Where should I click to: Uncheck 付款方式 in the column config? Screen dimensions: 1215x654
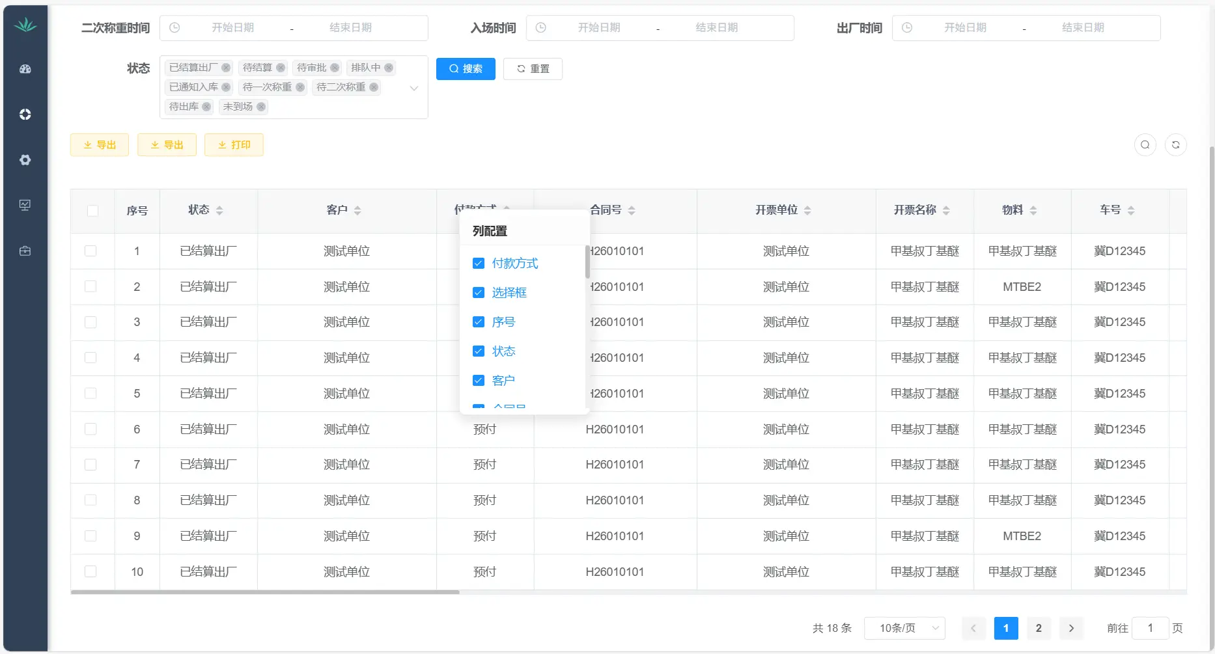[479, 264]
